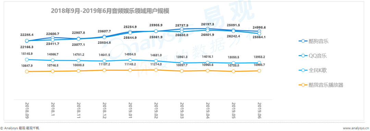Click the 全民K歌 line point at 2018.11
370x131 pixels.
click(x=78, y=61)
